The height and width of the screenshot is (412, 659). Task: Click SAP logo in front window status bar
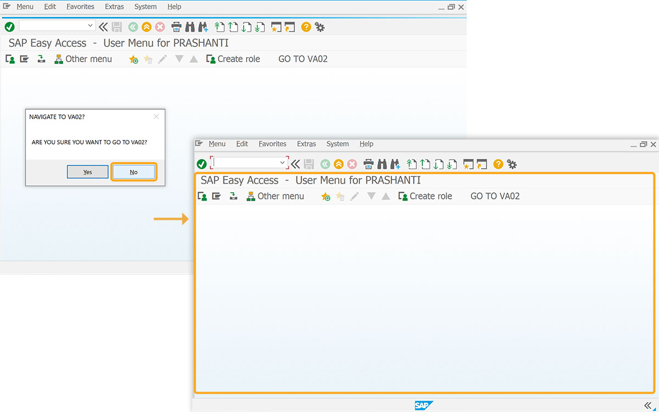424,406
